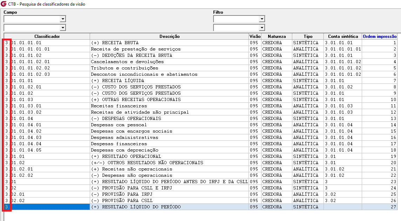Select classifier 3.01.01.02 row
The width and height of the screenshot is (401, 221).
point(200,93)
